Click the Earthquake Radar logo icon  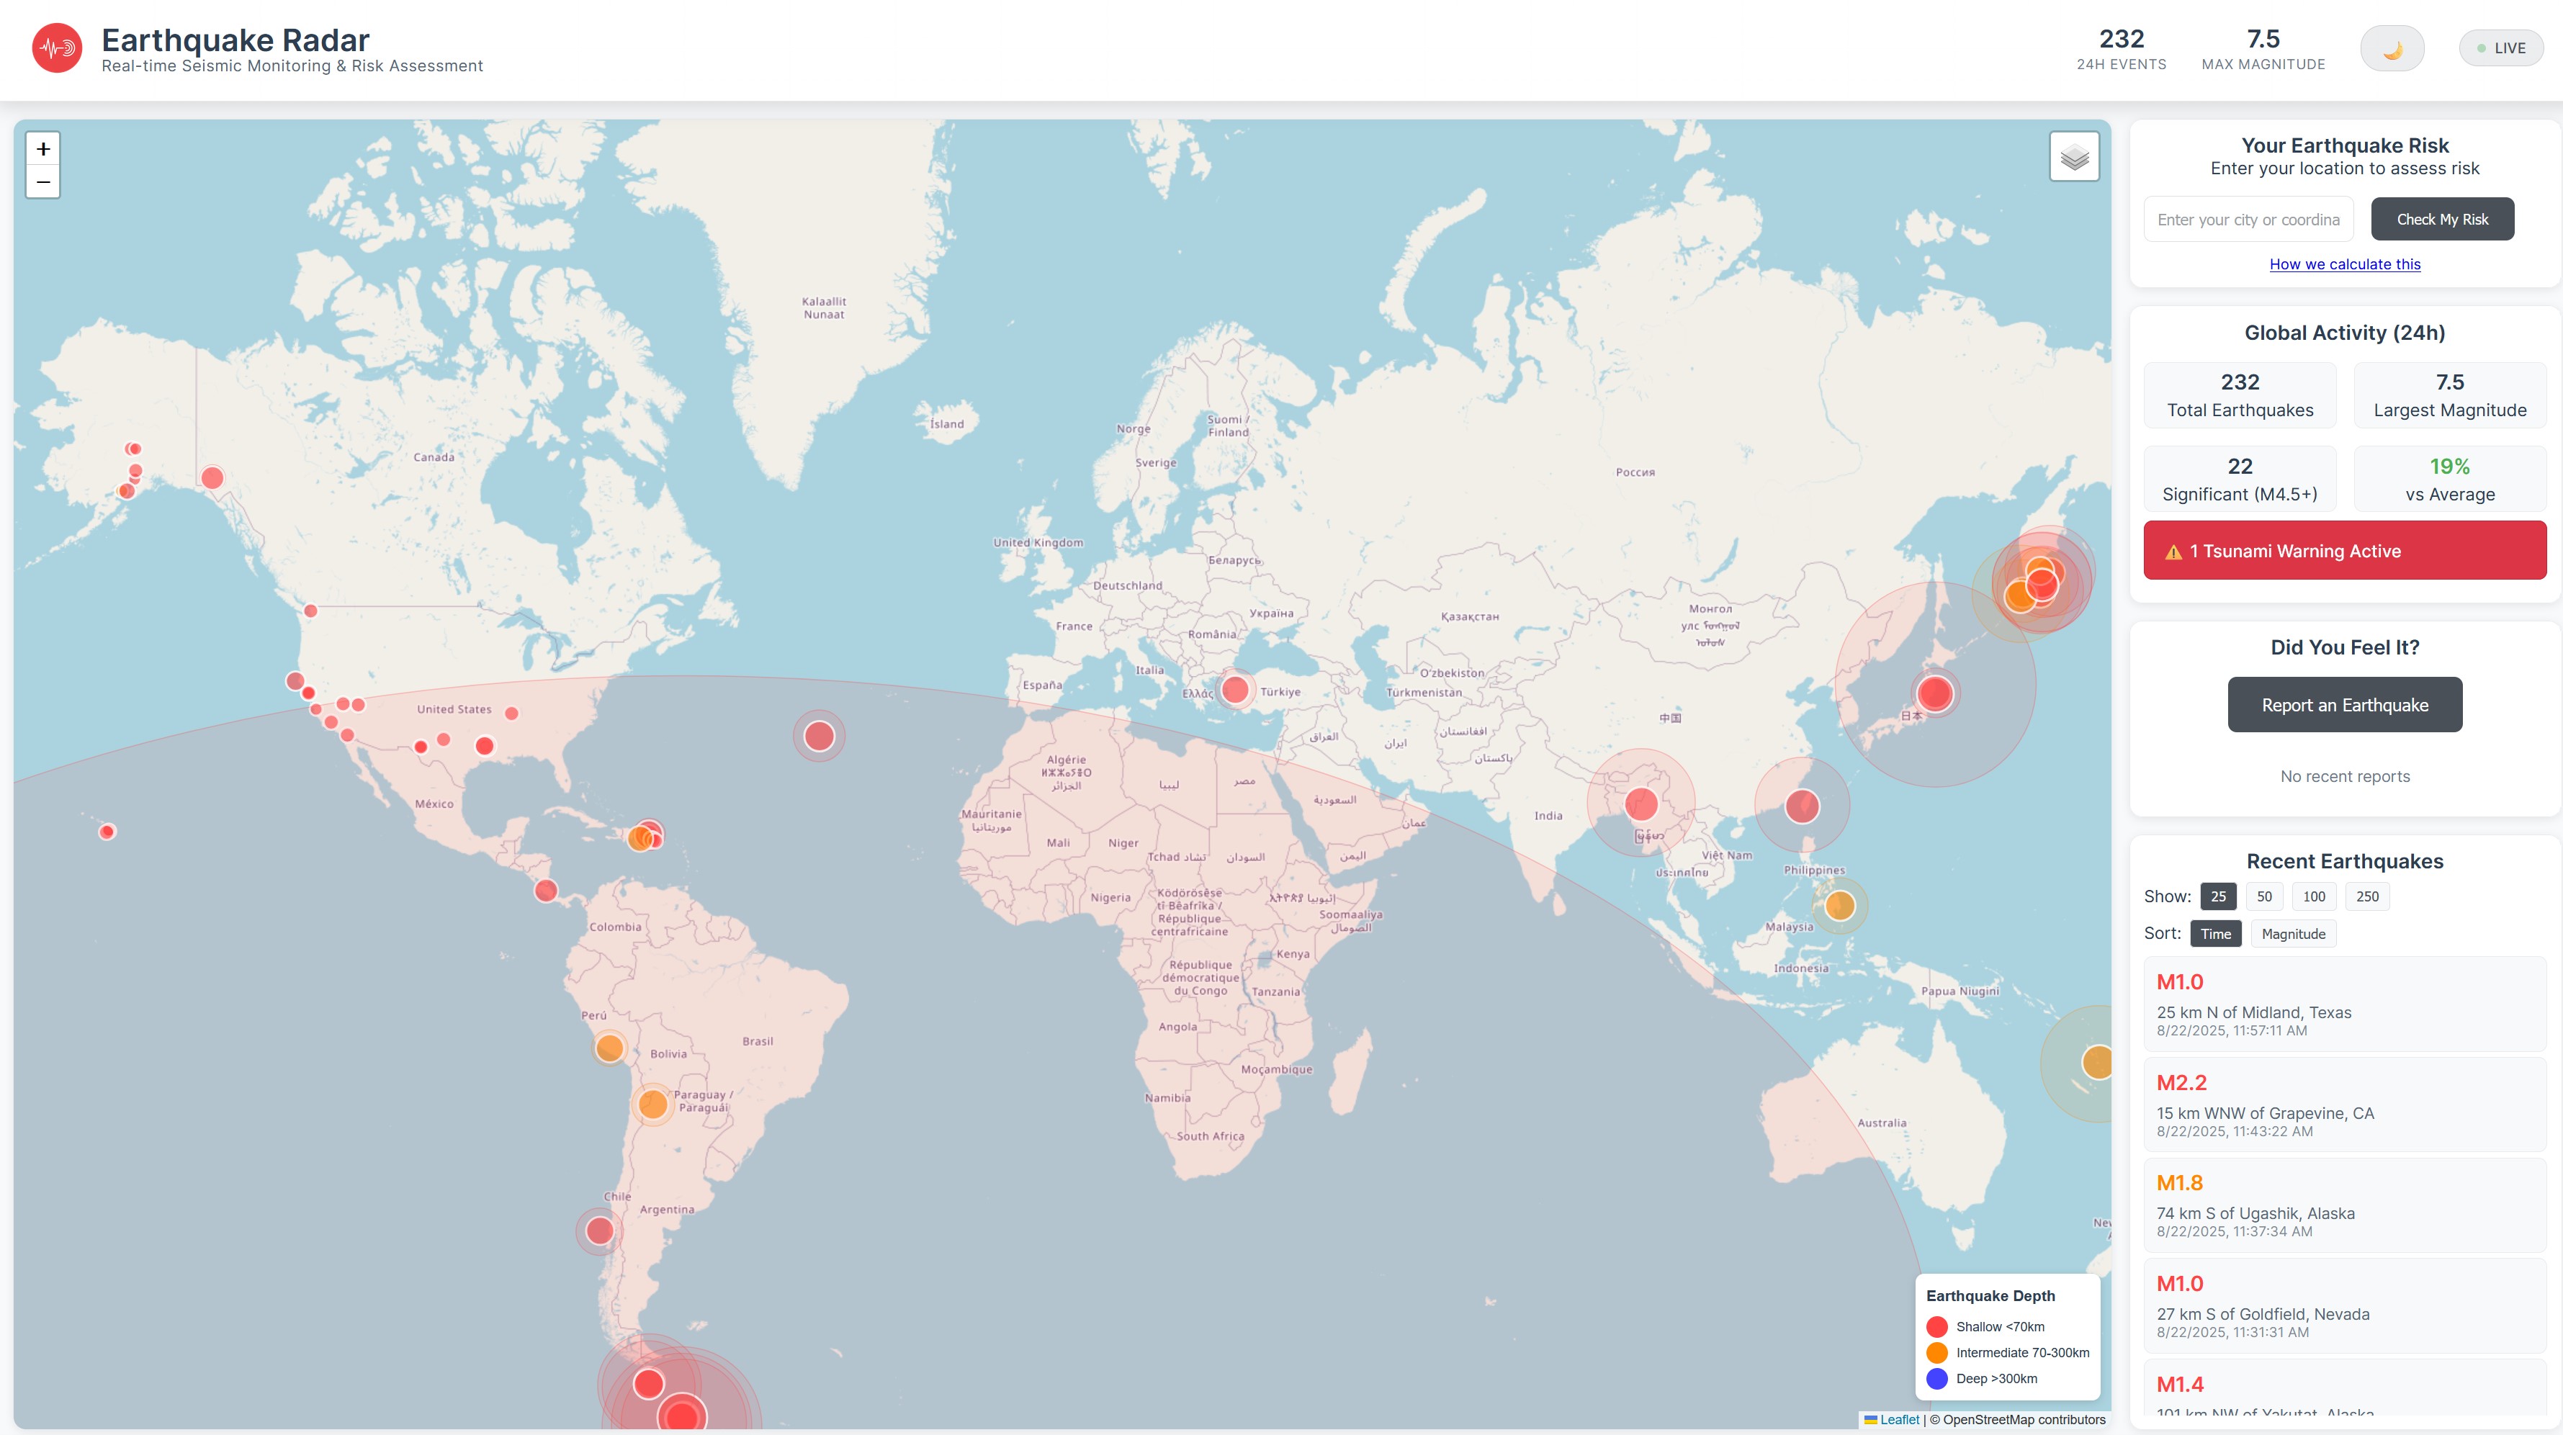[x=59, y=47]
